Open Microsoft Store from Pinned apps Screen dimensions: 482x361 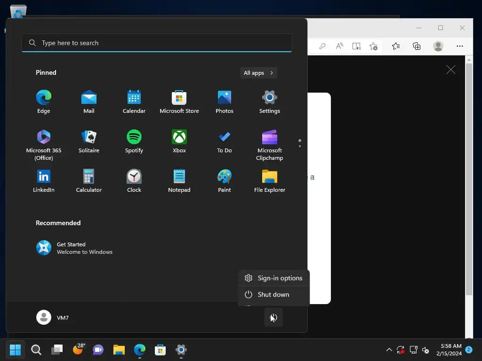(179, 102)
